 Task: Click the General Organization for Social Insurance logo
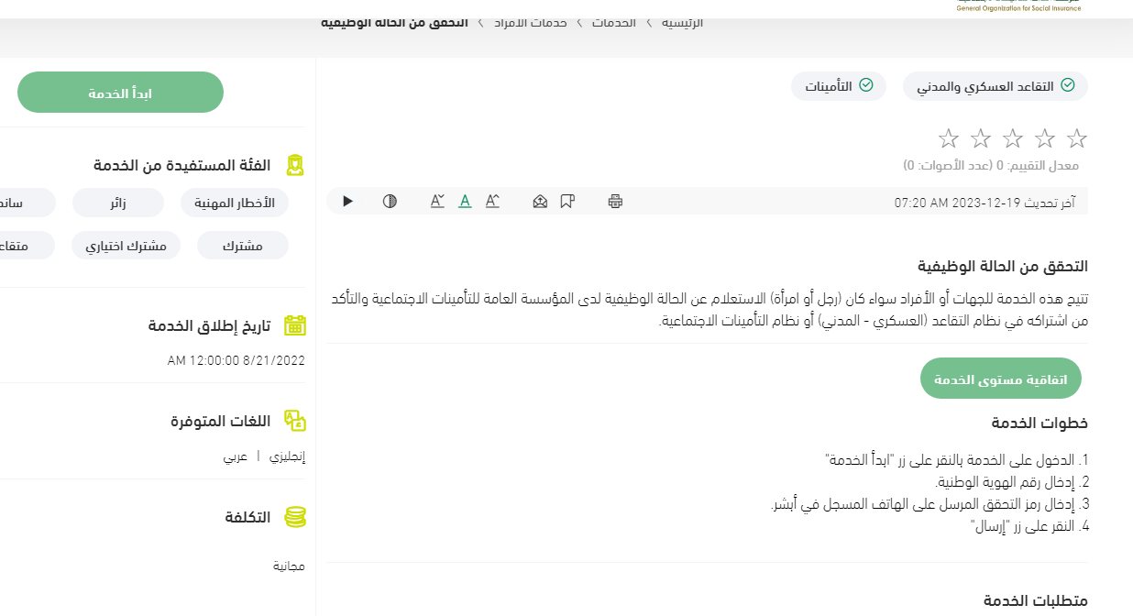[1018, 7]
